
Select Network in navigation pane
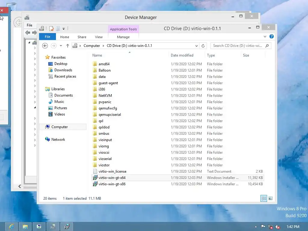pos(58,140)
